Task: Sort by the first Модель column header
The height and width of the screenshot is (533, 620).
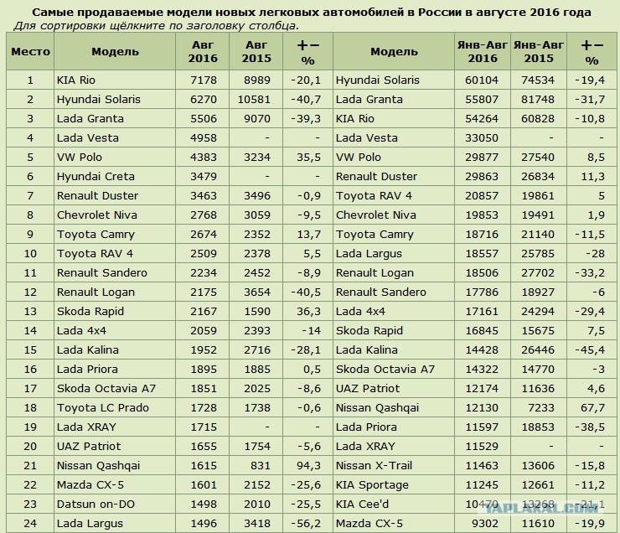Action: tap(115, 51)
